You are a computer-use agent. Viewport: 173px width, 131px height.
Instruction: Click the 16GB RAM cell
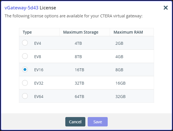121,83
